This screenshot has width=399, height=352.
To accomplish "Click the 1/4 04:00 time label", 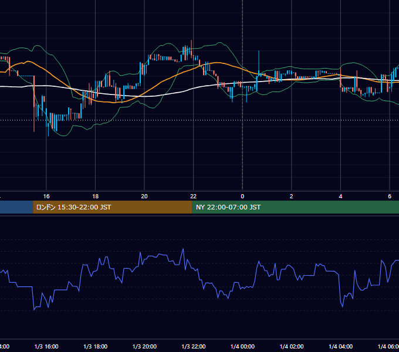I will tap(341, 346).
